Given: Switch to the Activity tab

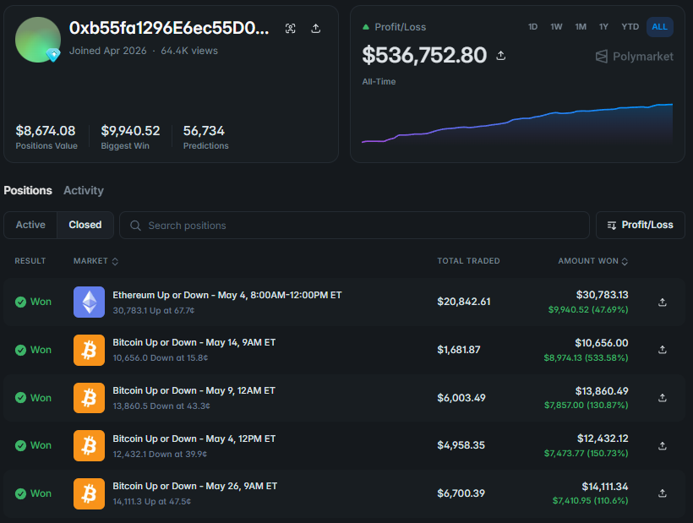Looking at the screenshot, I should 84,190.
